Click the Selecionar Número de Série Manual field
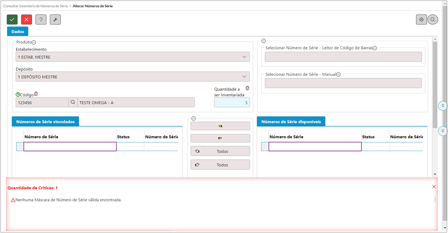This screenshot has height=233, width=448. tap(343, 83)
